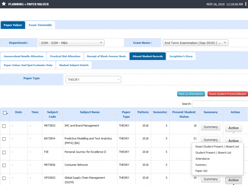Sort by Subject Code column arrows
The width and height of the screenshot is (248, 185).
(x=60, y=114)
